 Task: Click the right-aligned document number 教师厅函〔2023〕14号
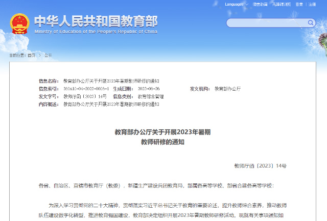tap(260, 165)
